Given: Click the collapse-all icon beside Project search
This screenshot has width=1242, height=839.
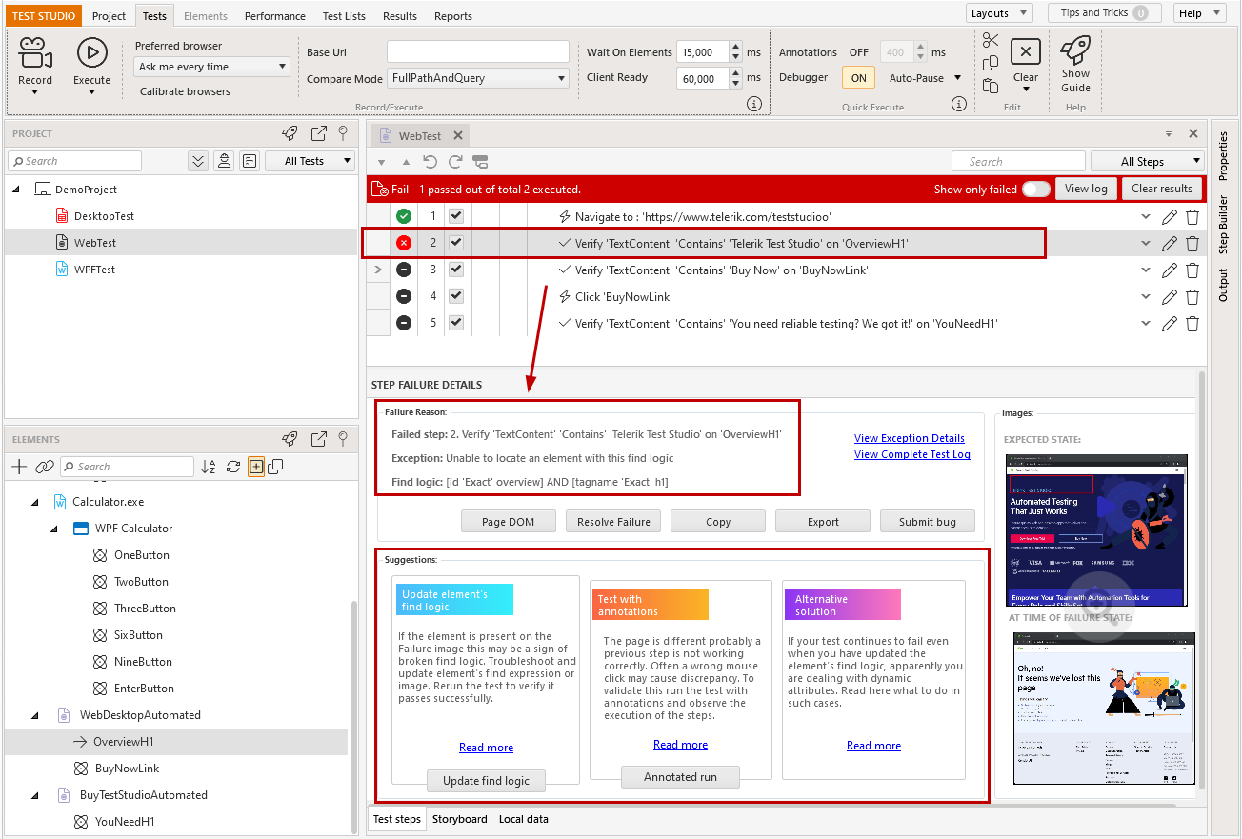Looking at the screenshot, I should pos(198,161).
